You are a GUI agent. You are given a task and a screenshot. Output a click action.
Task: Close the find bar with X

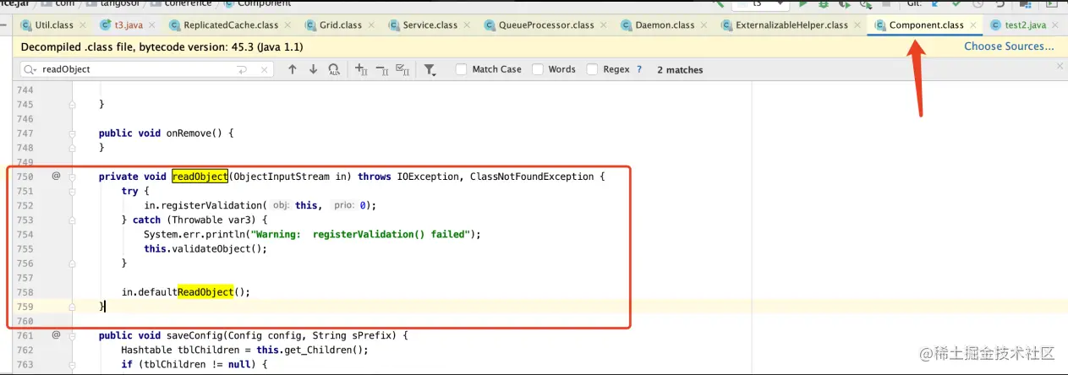(x=1060, y=66)
